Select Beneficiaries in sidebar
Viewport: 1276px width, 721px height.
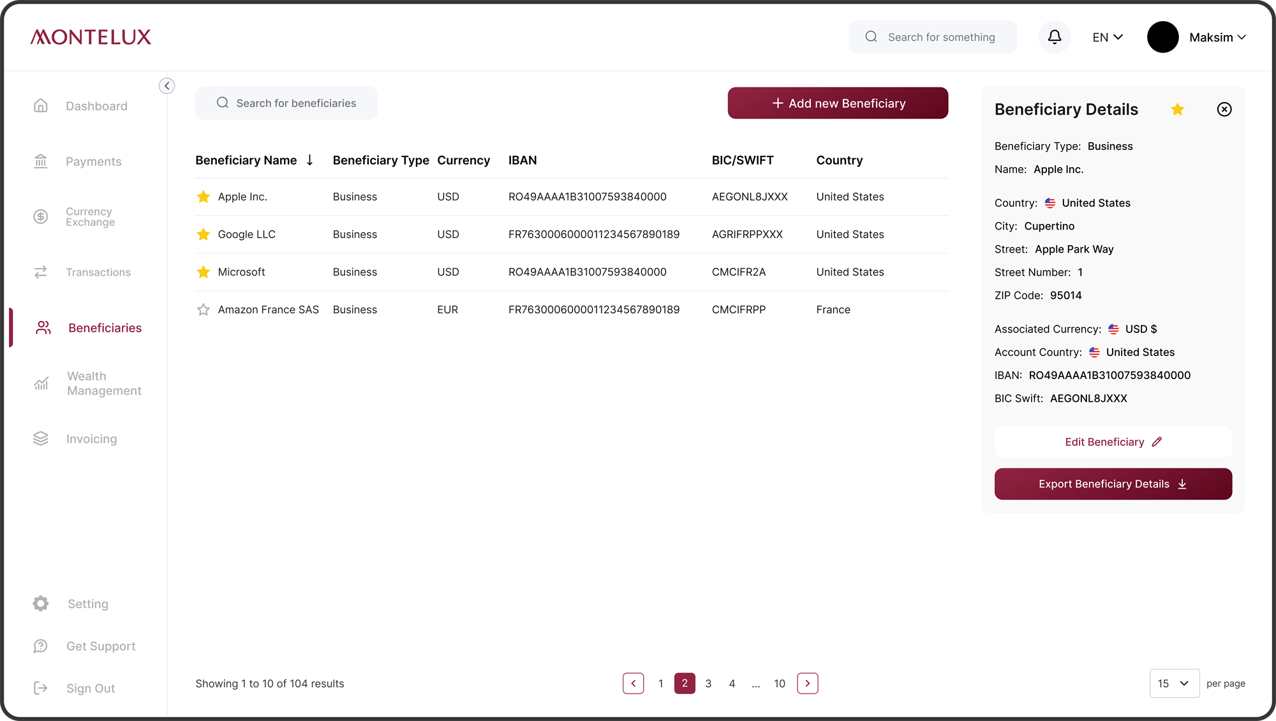tap(105, 328)
